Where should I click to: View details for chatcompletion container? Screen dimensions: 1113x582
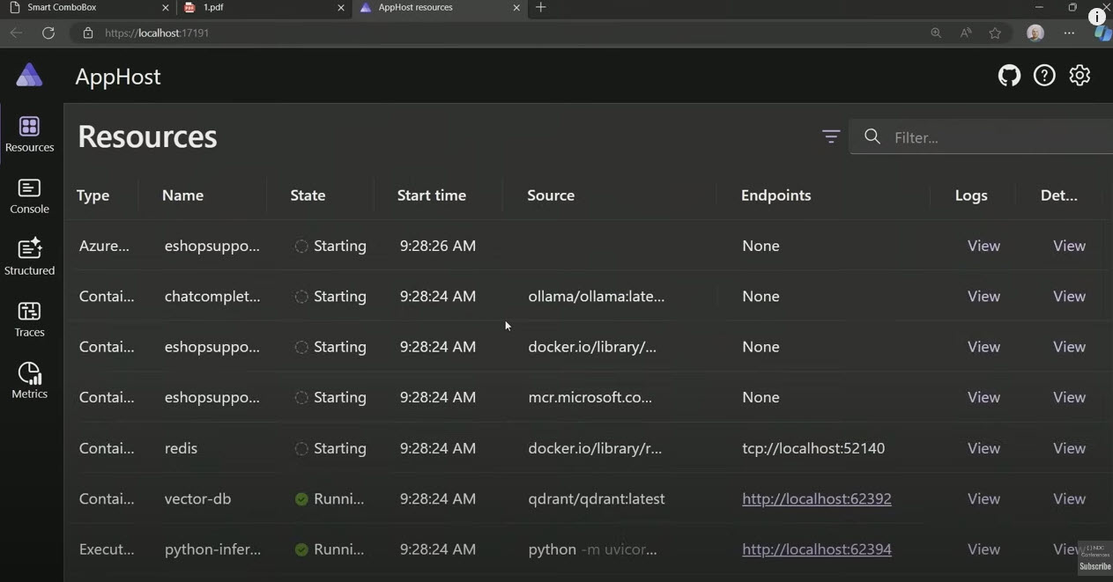pyautogui.click(x=1069, y=297)
